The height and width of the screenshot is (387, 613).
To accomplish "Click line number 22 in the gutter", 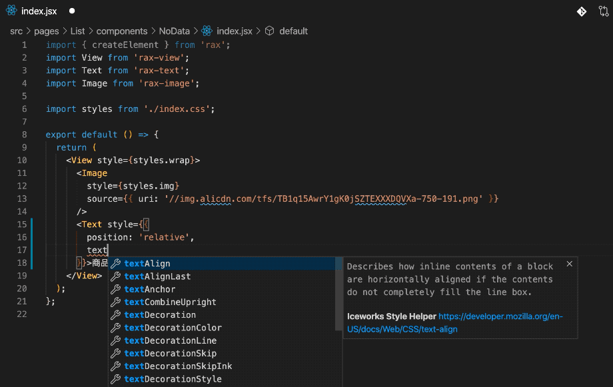I will click(x=22, y=314).
